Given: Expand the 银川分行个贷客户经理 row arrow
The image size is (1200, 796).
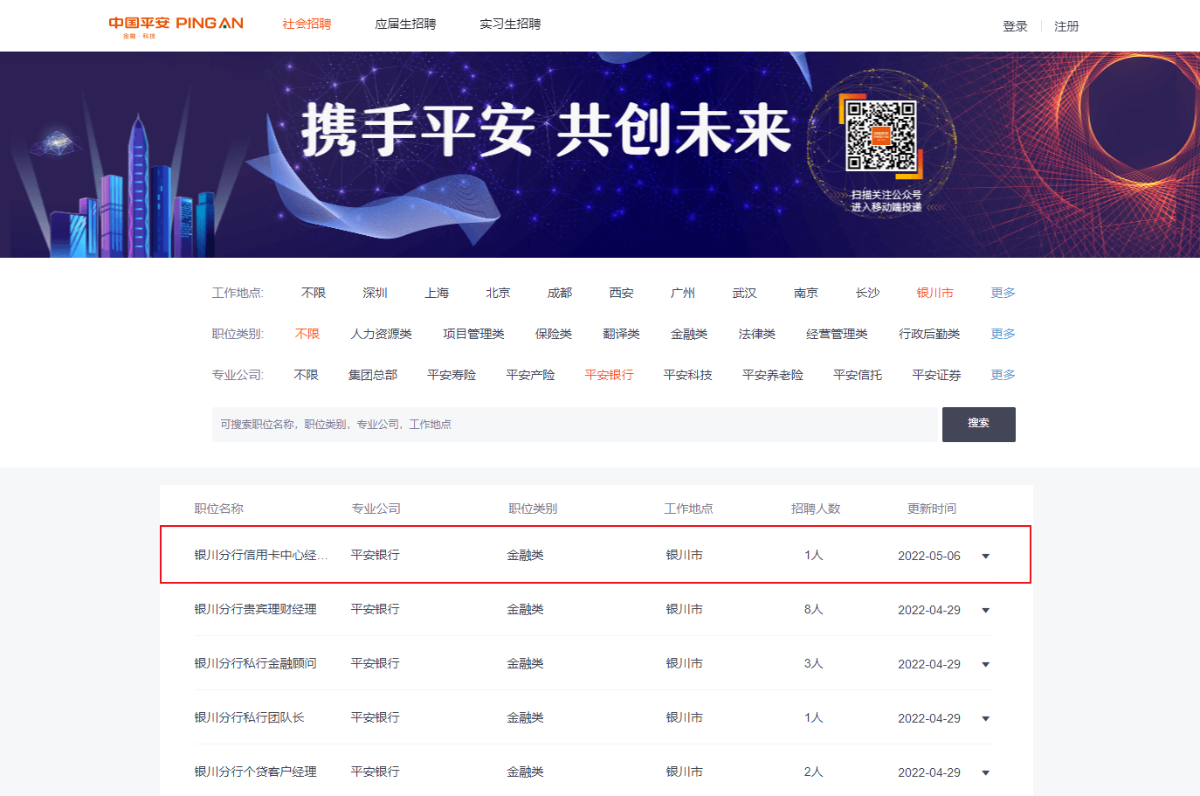Looking at the screenshot, I should [986, 772].
